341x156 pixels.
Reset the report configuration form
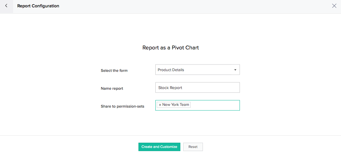click(x=193, y=147)
